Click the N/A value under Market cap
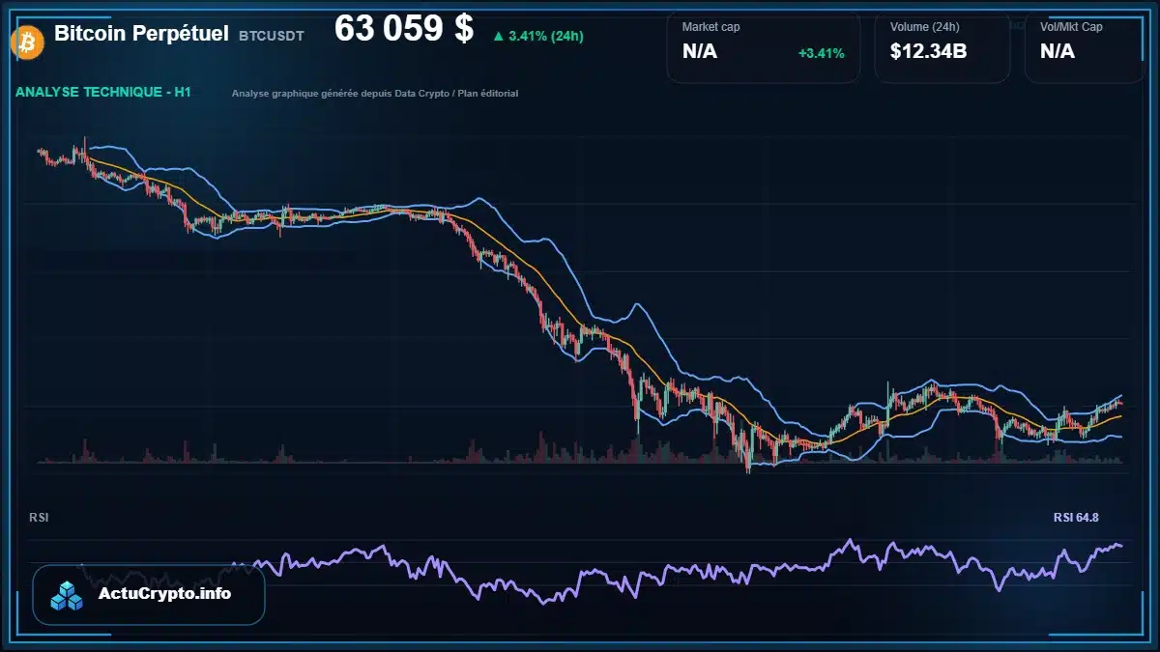This screenshot has width=1160, height=652. [700, 51]
